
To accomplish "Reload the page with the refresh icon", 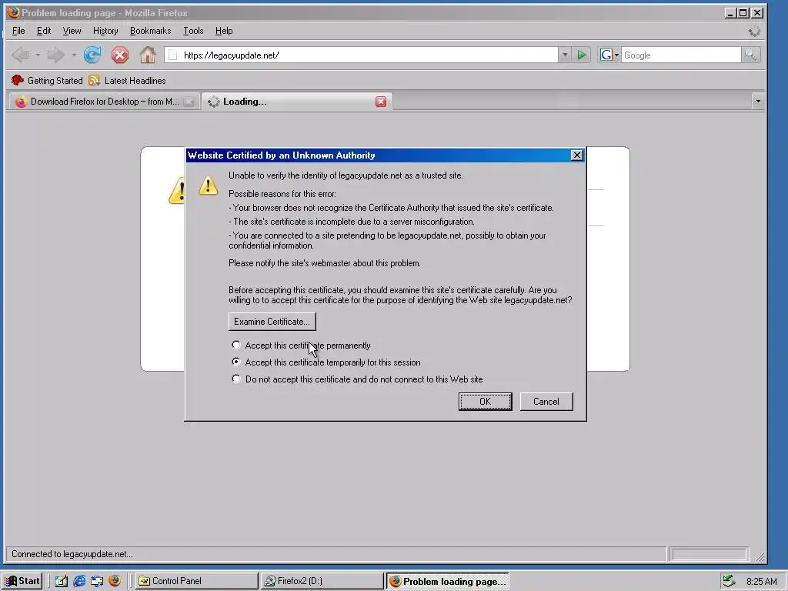I will point(92,55).
